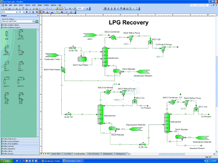Click the shape search input field

click(18, 21)
